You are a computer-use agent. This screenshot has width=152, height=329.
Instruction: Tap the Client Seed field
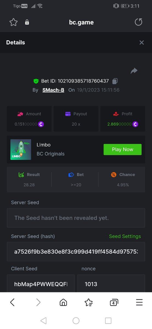(41, 284)
